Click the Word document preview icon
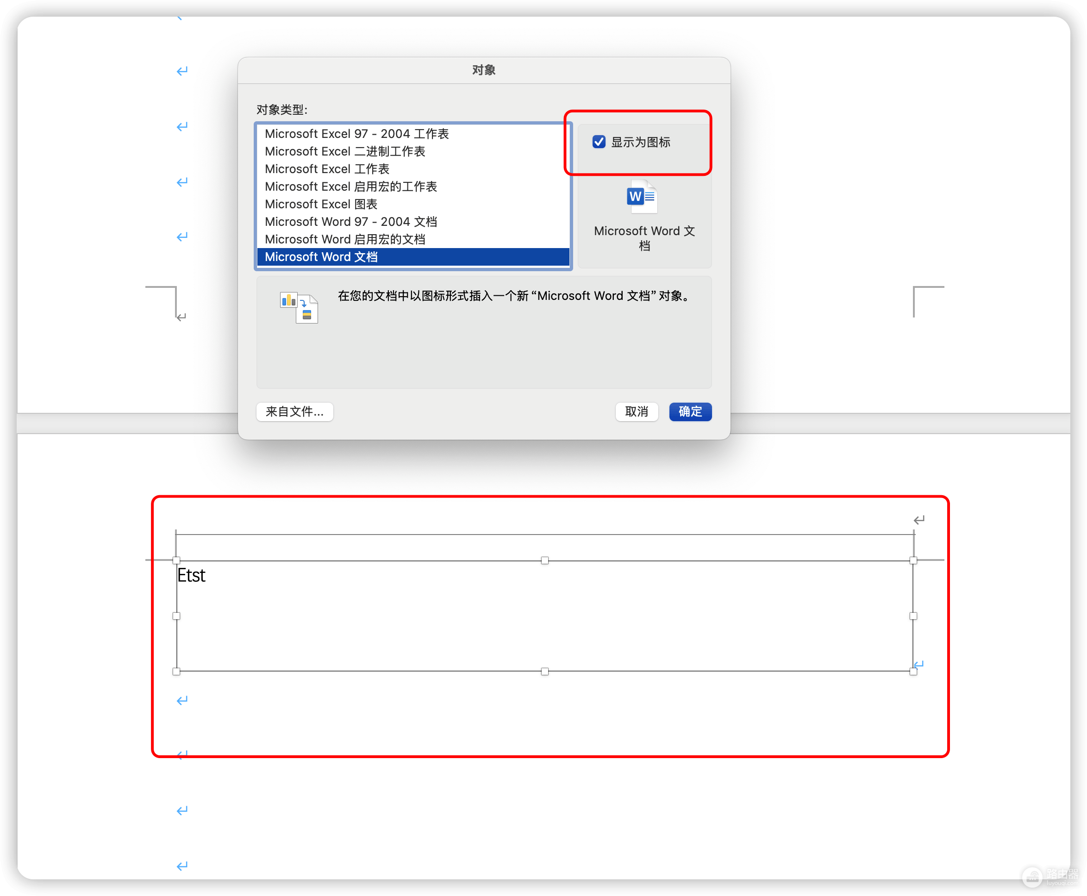1087x896 pixels. 642,196
